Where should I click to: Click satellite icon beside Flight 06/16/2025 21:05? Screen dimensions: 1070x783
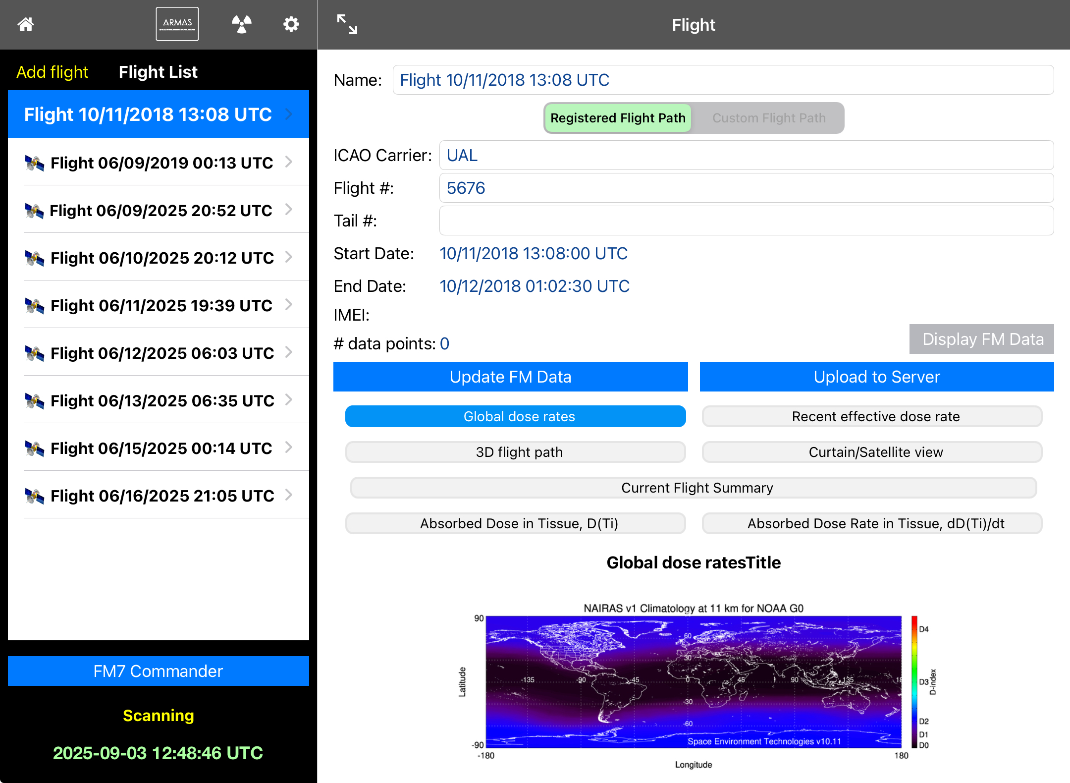[35, 496]
